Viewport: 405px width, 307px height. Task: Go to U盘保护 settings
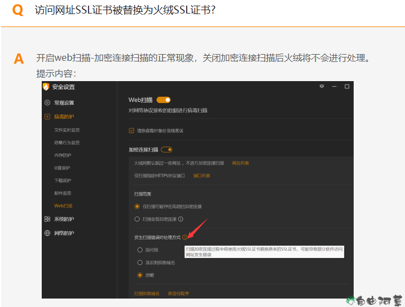click(x=62, y=168)
